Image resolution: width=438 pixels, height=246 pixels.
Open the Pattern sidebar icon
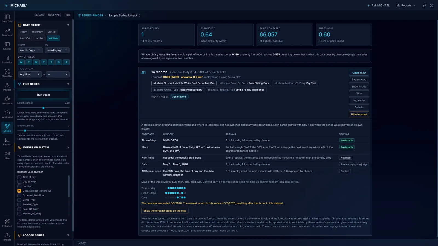(x=7, y=141)
